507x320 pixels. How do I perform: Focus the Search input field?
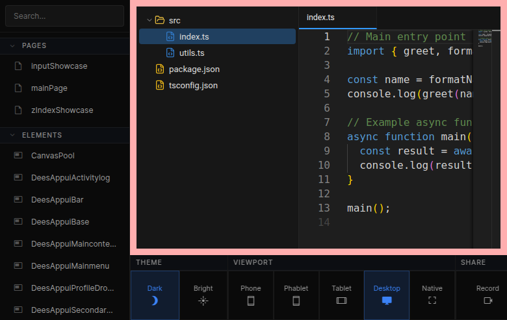point(64,16)
